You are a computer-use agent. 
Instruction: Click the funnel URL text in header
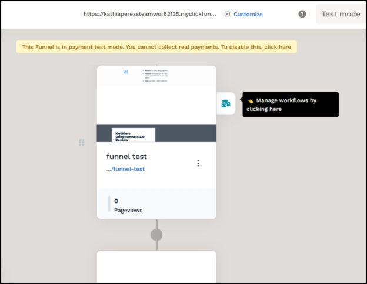[150, 14]
